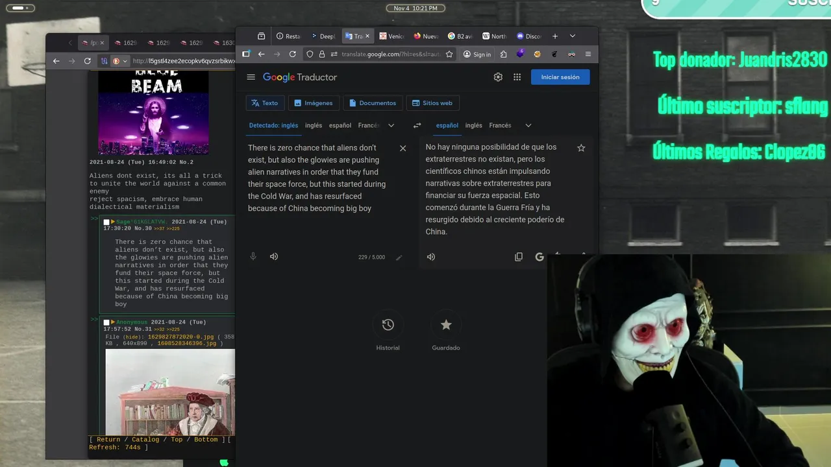Click the purple cube extension with badge

click(520, 54)
